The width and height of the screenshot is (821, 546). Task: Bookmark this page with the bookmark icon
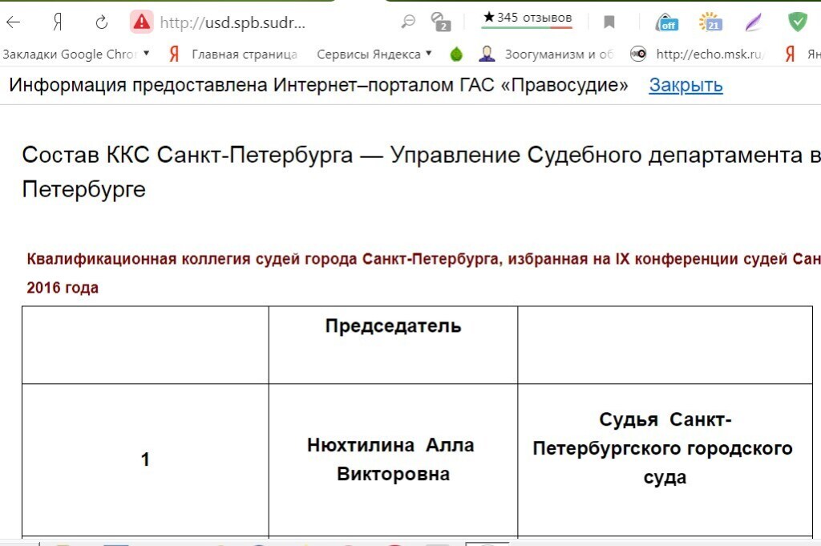pyautogui.click(x=609, y=22)
